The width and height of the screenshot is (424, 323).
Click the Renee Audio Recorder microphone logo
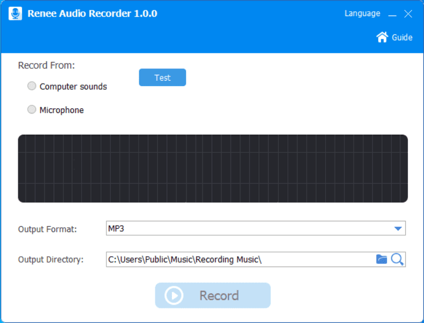15,13
